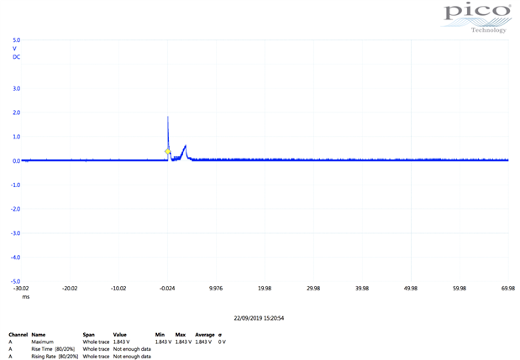520x360 pixels.
Task: Click the 19.98 time axis label
Action: point(265,289)
